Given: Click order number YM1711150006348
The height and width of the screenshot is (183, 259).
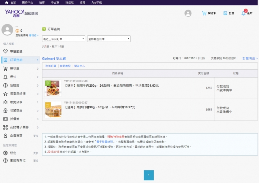Looking at the screenshot, I should [76, 81].
